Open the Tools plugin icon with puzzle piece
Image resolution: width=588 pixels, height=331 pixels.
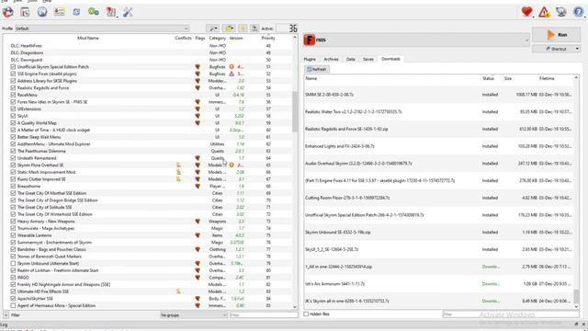point(111,12)
